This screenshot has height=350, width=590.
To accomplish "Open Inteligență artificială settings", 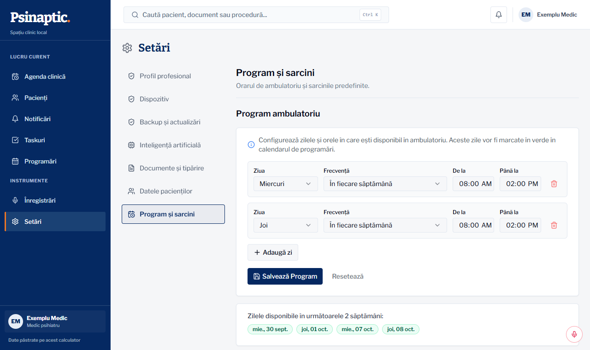I will [x=173, y=145].
